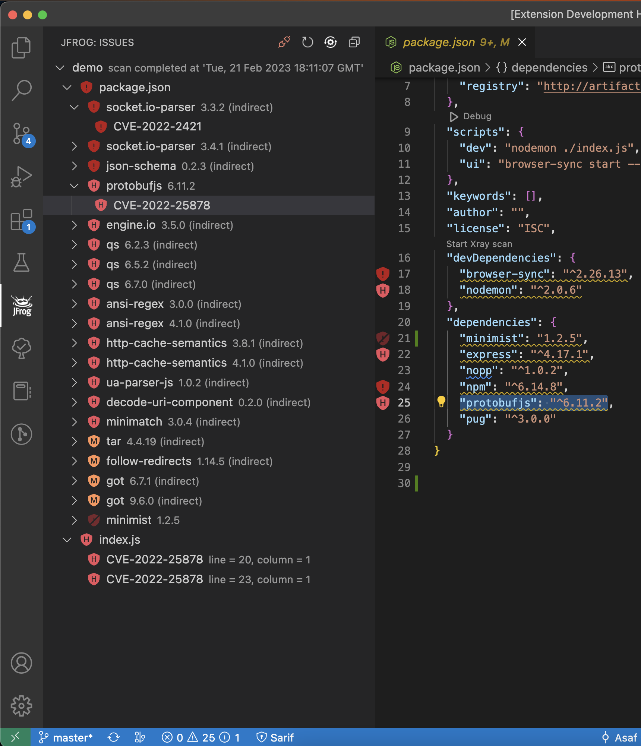Open Run and Debug view
The width and height of the screenshot is (641, 746).
point(21,177)
